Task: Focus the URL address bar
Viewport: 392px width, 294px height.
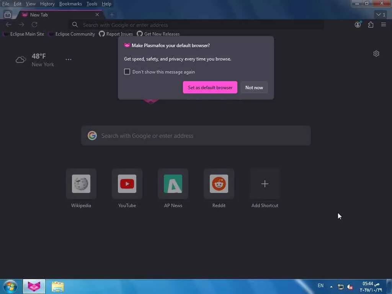Action: tap(196, 25)
